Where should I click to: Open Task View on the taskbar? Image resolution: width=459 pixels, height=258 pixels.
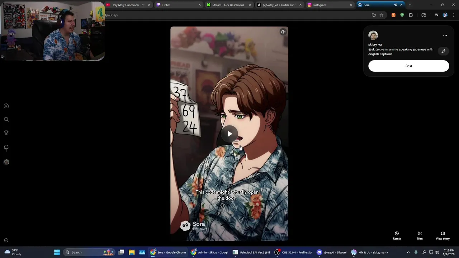(122, 252)
